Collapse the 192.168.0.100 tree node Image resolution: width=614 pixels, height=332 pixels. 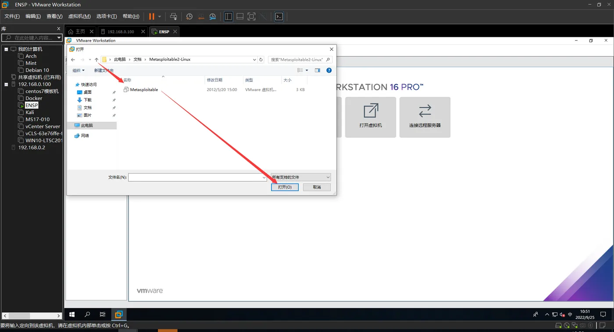[7, 84]
